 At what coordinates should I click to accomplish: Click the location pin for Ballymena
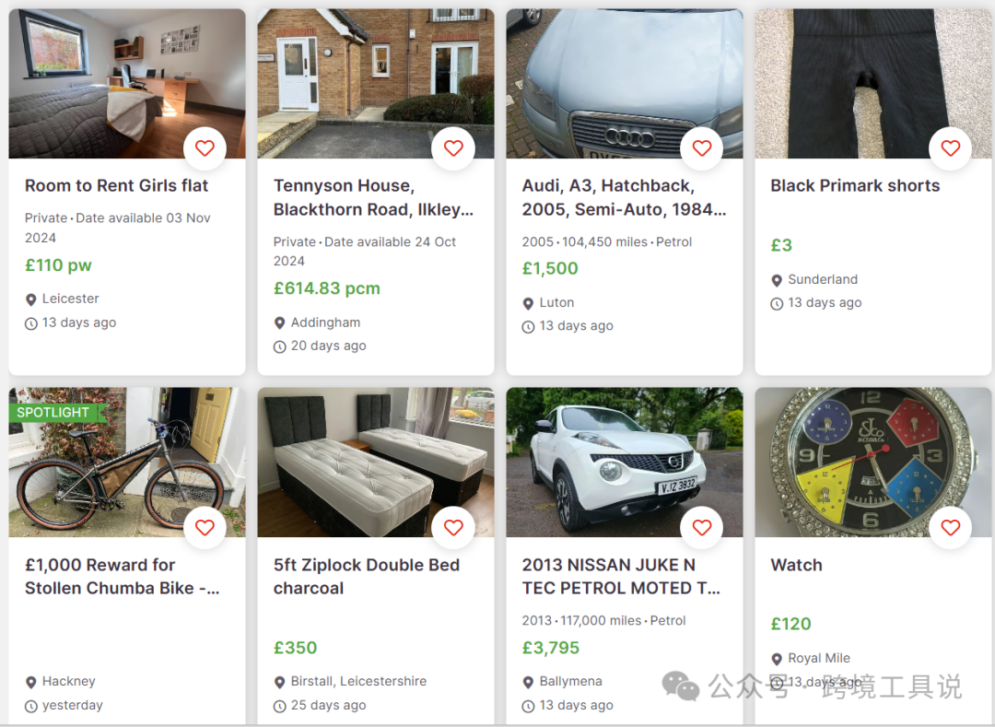tap(527, 682)
